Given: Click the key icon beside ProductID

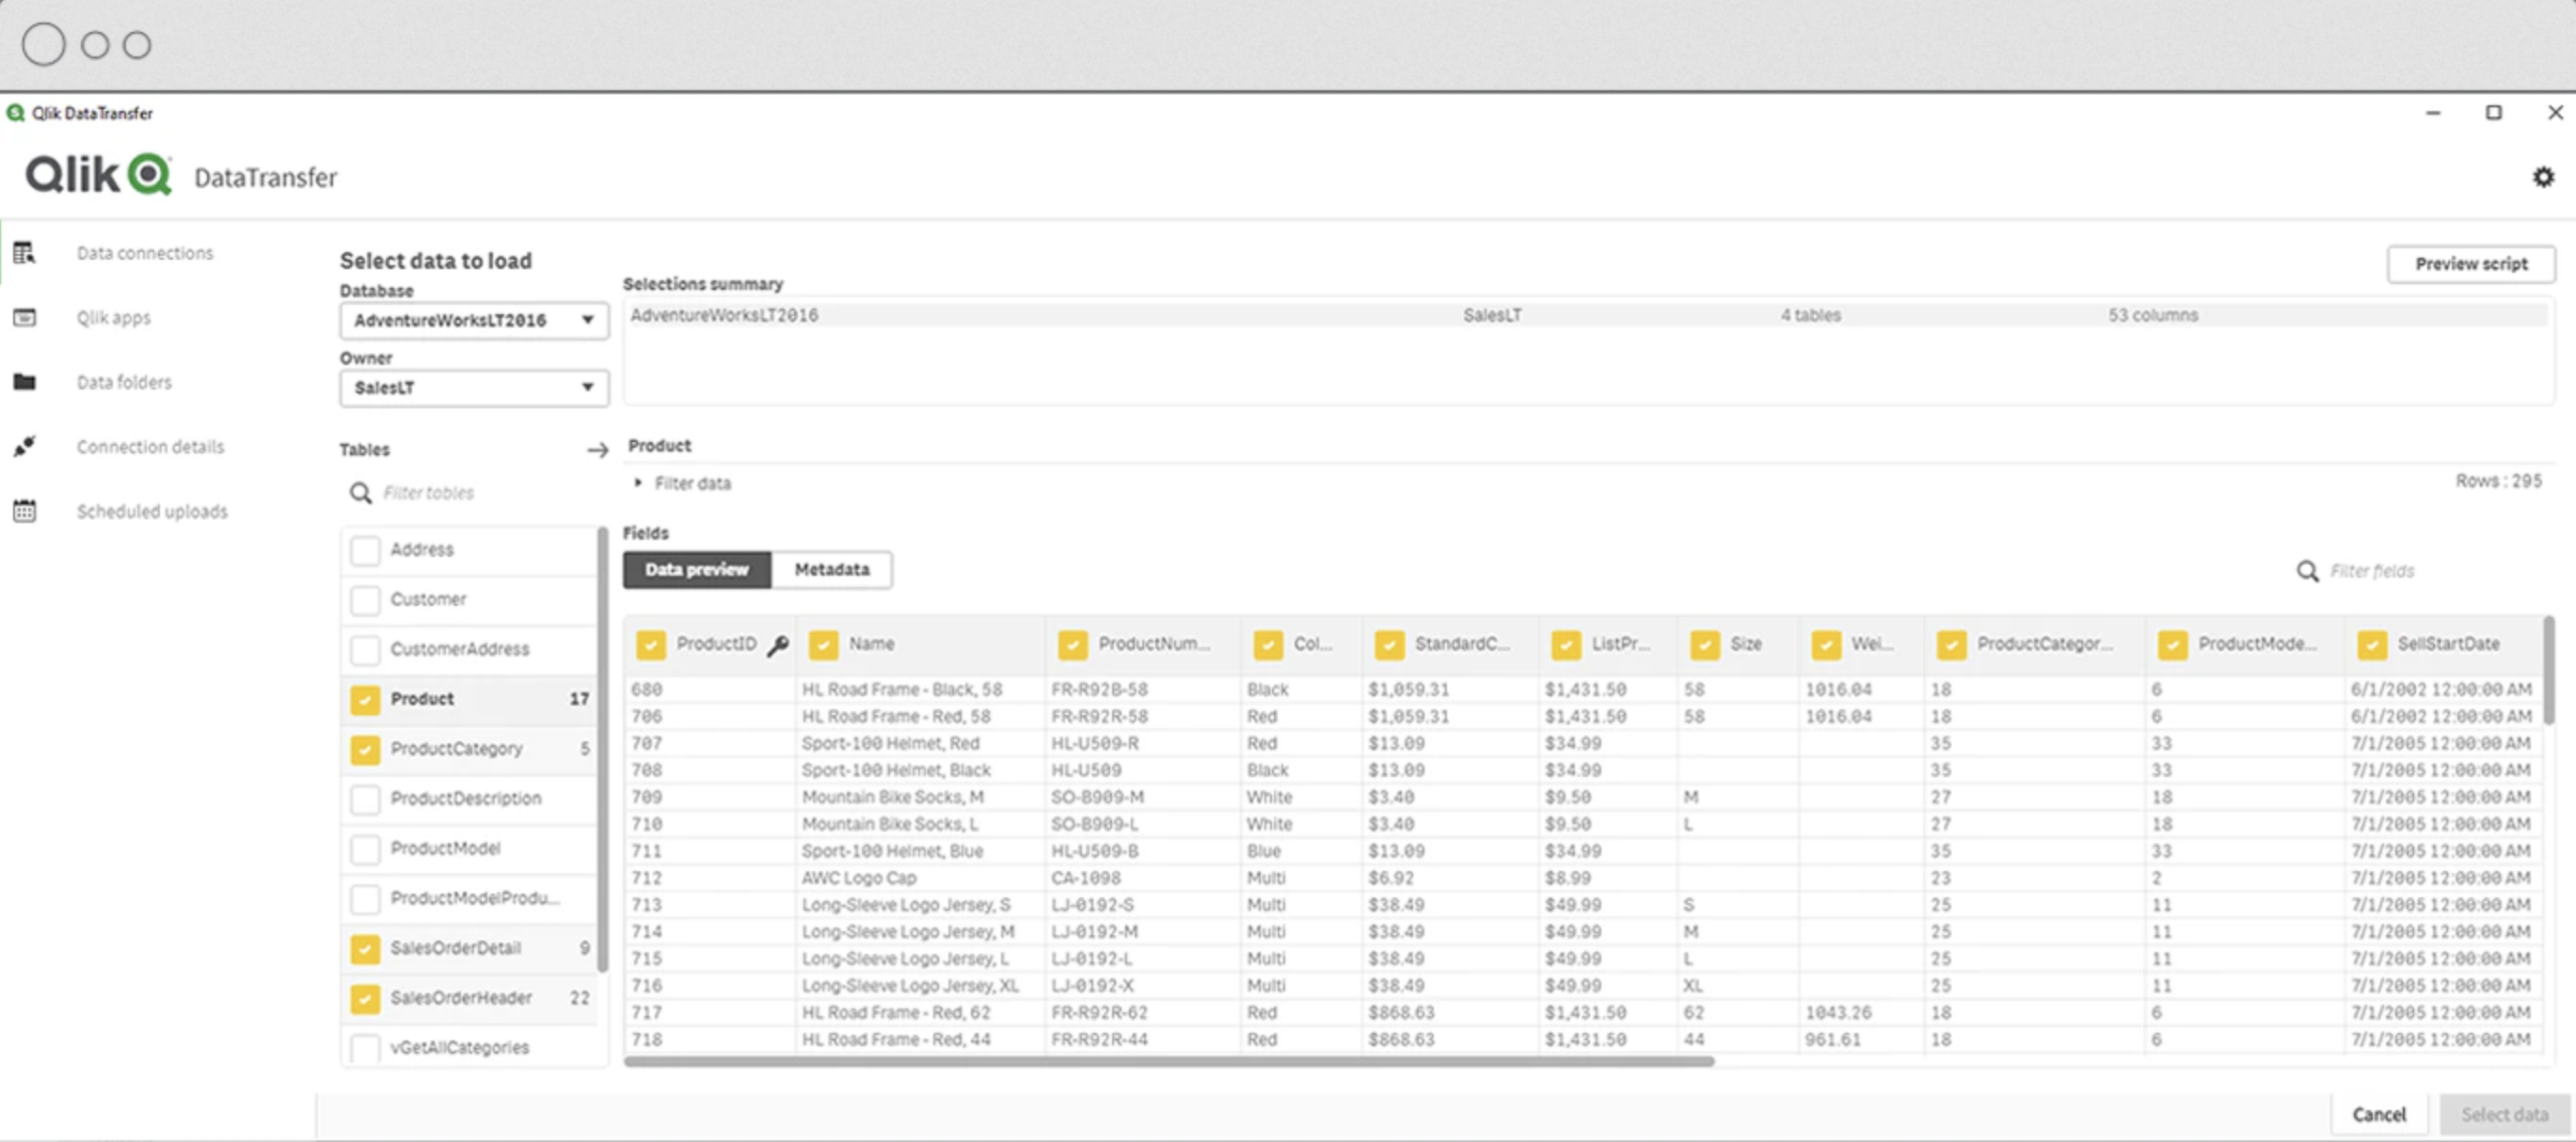Looking at the screenshot, I should click(778, 645).
